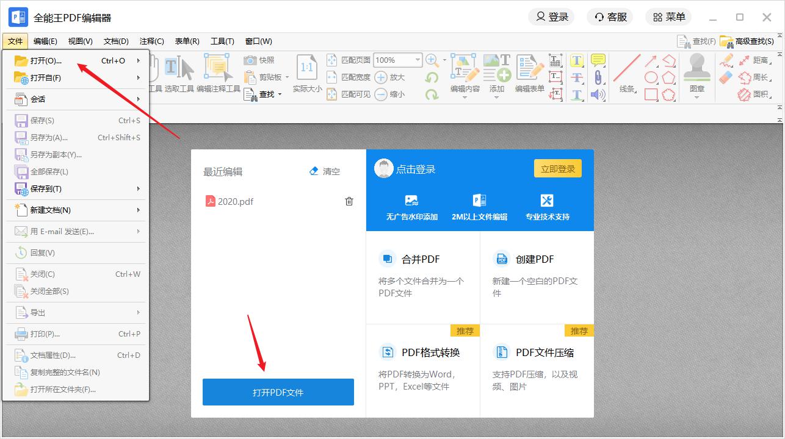Viewport: 785px width, 439px height.
Task: Open the Edit (编辑) menu
Action: click(45, 41)
